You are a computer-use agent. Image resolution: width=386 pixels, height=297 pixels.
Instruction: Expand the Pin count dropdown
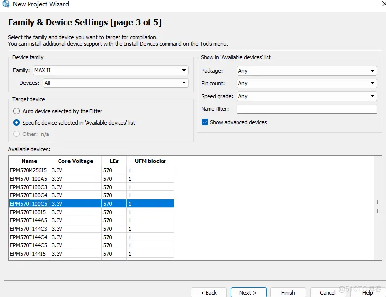pyautogui.click(x=306, y=83)
